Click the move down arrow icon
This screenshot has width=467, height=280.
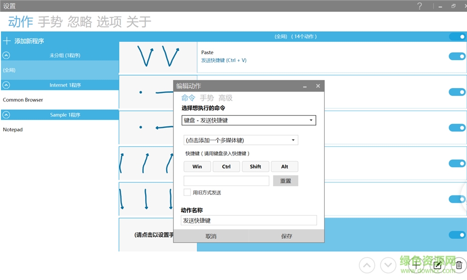pyautogui.click(x=388, y=265)
